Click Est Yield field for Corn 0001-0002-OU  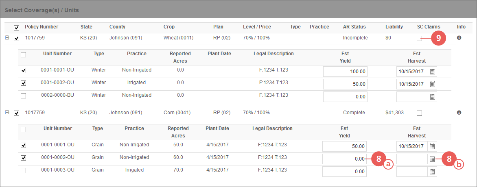coord(344,159)
